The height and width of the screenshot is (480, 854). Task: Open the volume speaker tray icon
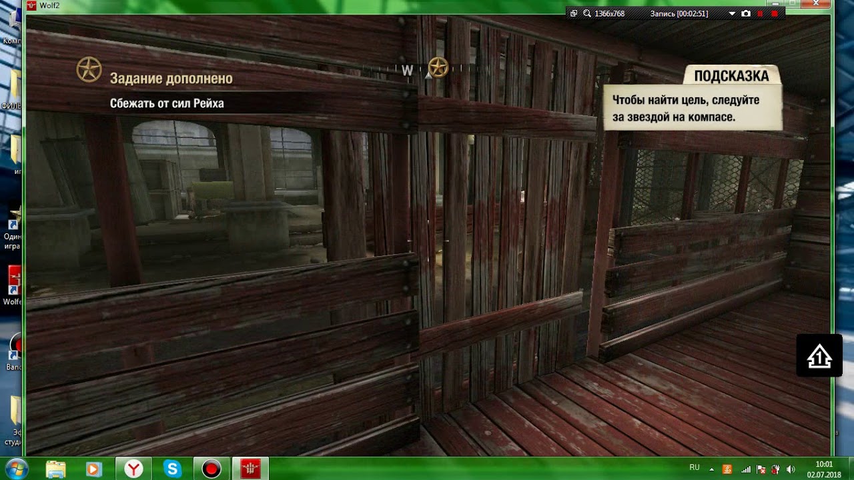791,469
